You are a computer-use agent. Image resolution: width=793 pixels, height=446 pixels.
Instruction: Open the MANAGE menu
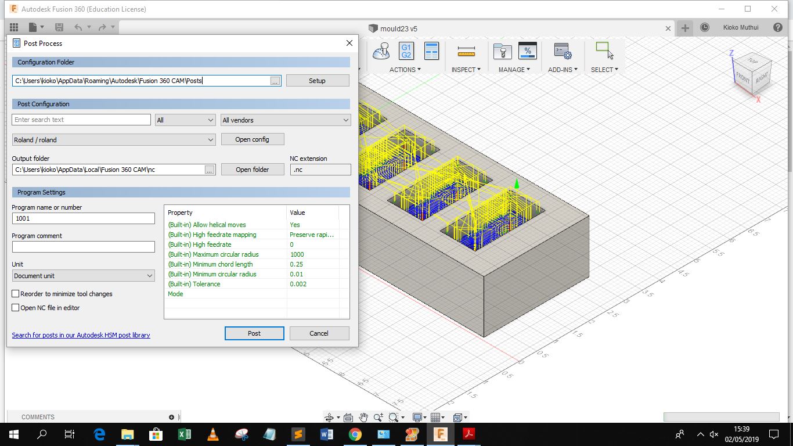pos(514,70)
